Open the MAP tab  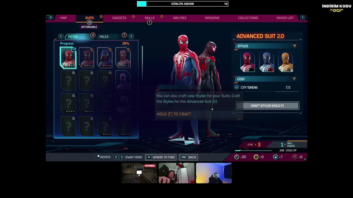click(x=63, y=18)
